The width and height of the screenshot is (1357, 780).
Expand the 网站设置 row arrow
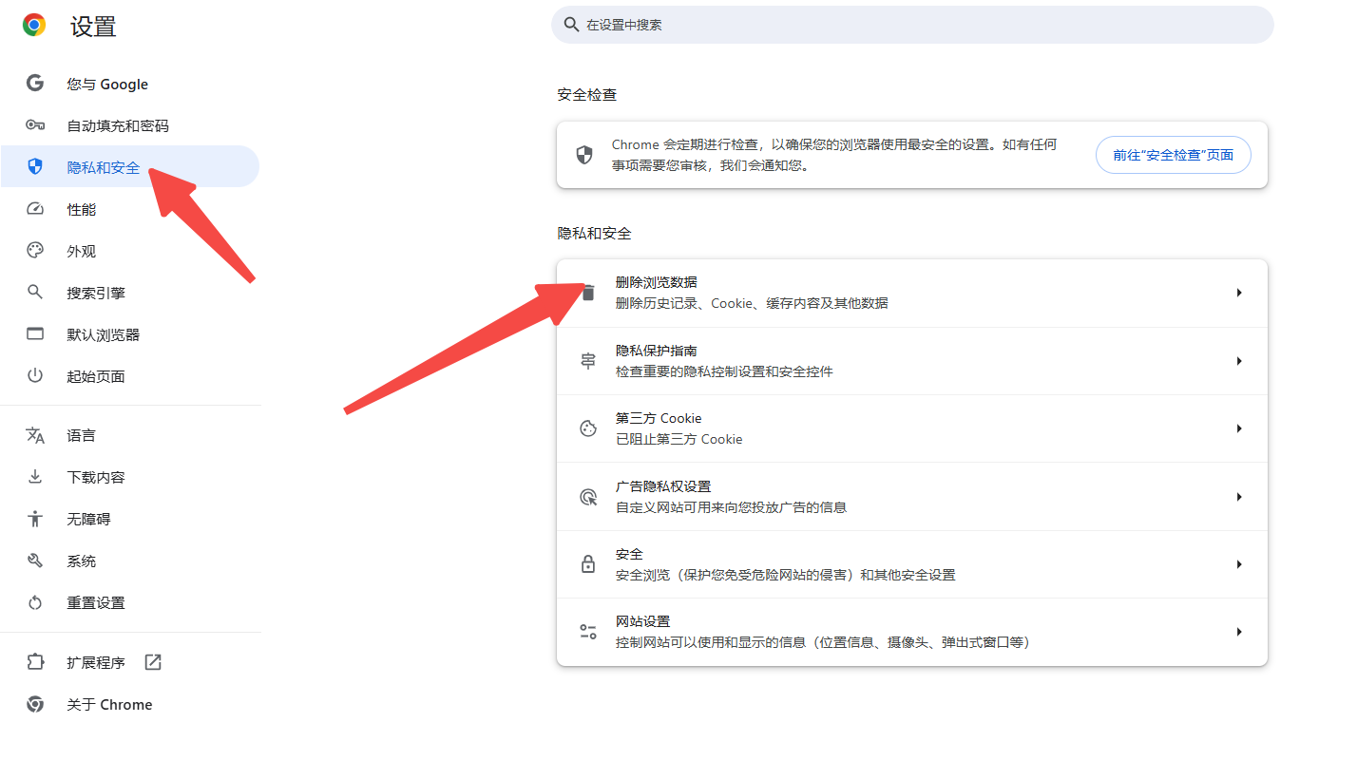click(1239, 631)
